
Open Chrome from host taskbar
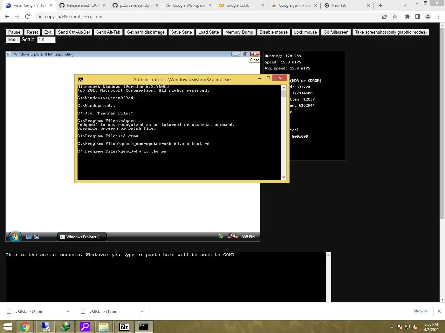pos(25,327)
